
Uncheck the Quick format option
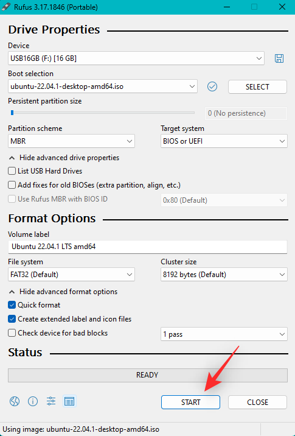click(12, 304)
